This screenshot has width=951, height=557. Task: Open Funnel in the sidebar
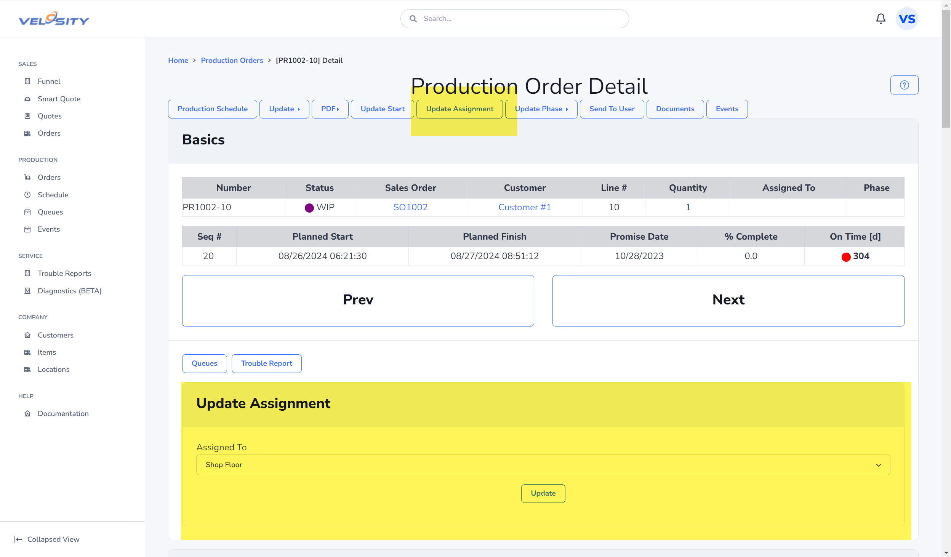[49, 81]
